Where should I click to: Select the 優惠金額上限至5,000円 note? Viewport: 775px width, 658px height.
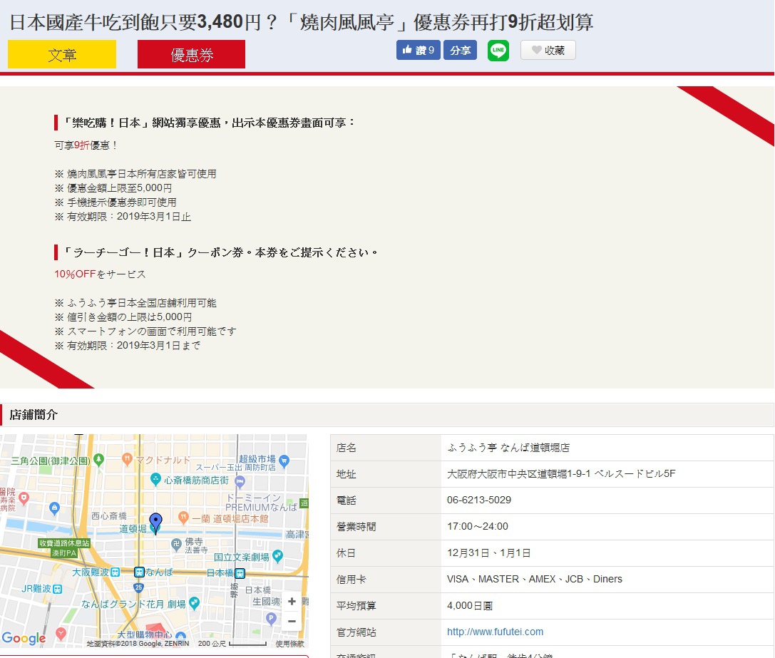pos(113,188)
